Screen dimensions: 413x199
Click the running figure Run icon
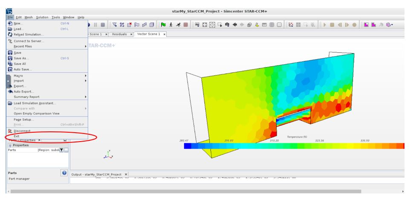click(178, 25)
